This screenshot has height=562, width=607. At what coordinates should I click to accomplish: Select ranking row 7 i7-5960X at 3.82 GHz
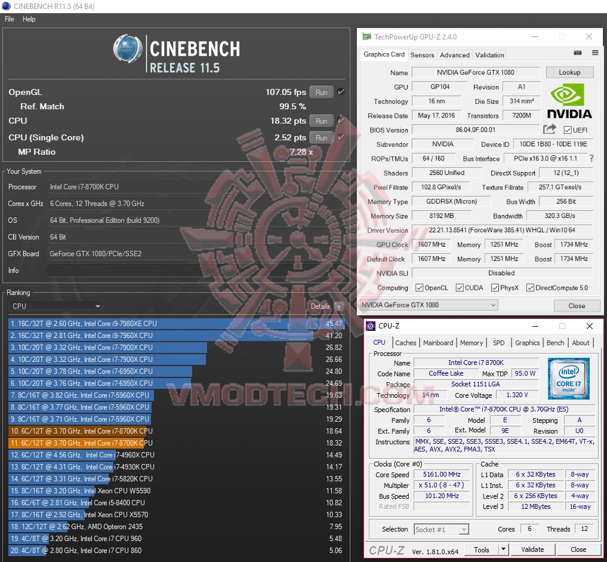[x=176, y=395]
